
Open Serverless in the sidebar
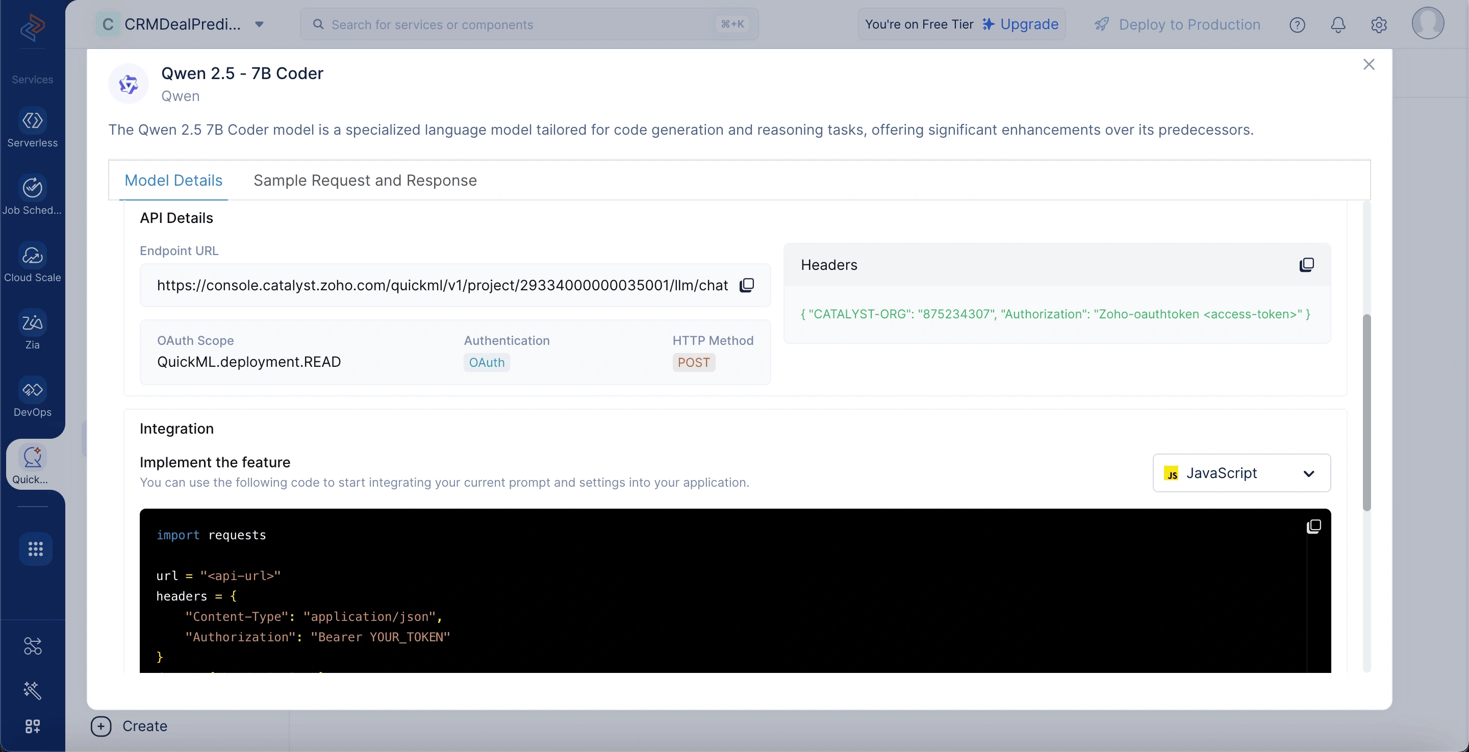(33, 129)
